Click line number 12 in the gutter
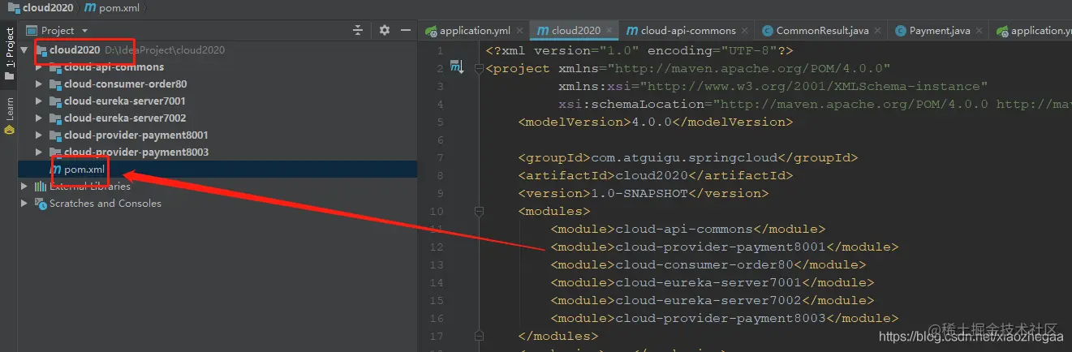1072x352 pixels. click(437, 247)
